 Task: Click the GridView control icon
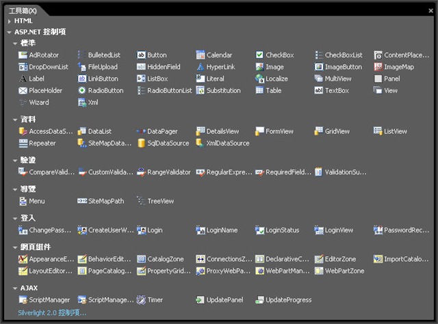coord(319,131)
